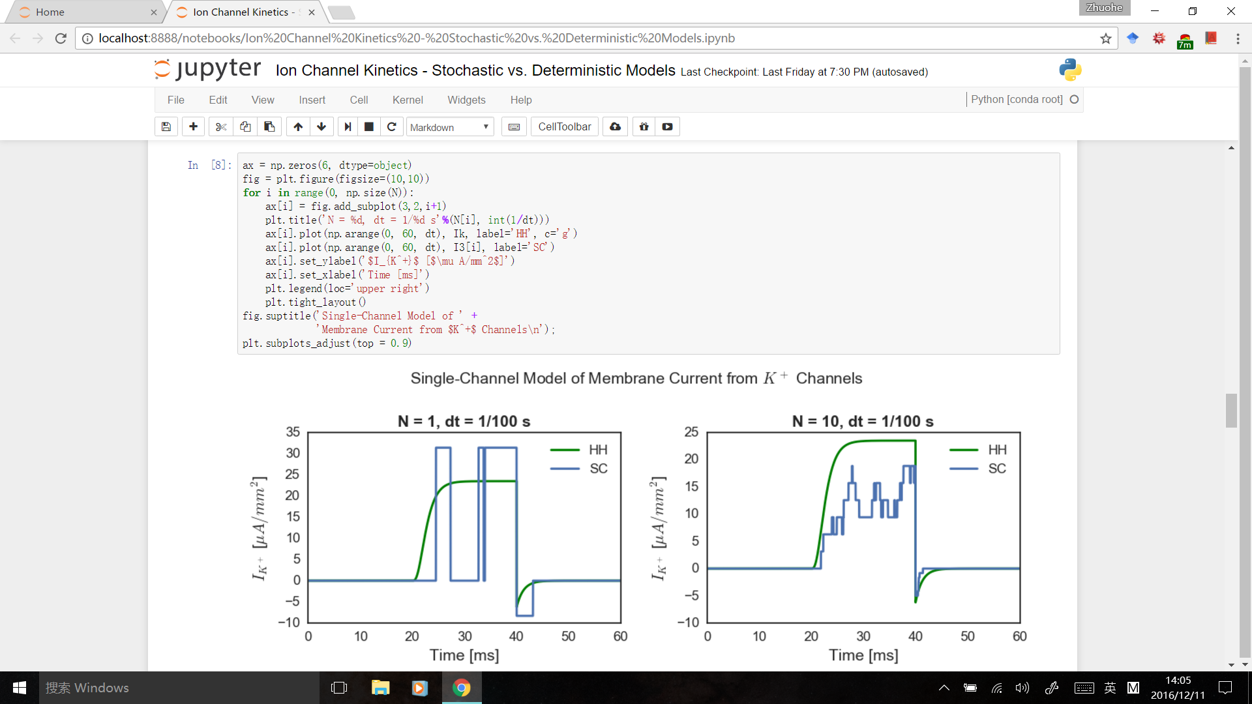The height and width of the screenshot is (704, 1252).
Task: Open the media player taskbar icon
Action: coord(420,688)
